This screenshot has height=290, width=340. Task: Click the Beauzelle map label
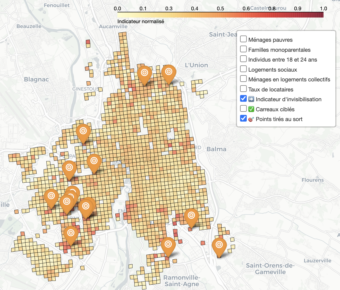[29, 26]
